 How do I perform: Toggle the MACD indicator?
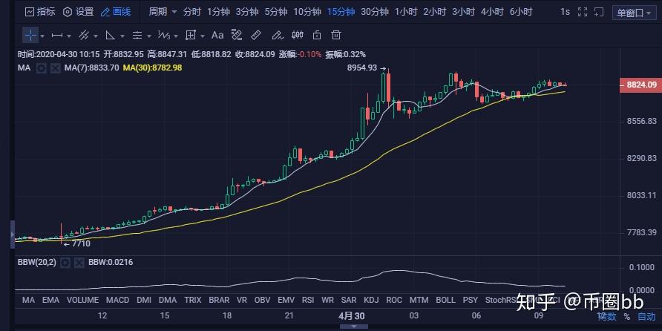117,300
